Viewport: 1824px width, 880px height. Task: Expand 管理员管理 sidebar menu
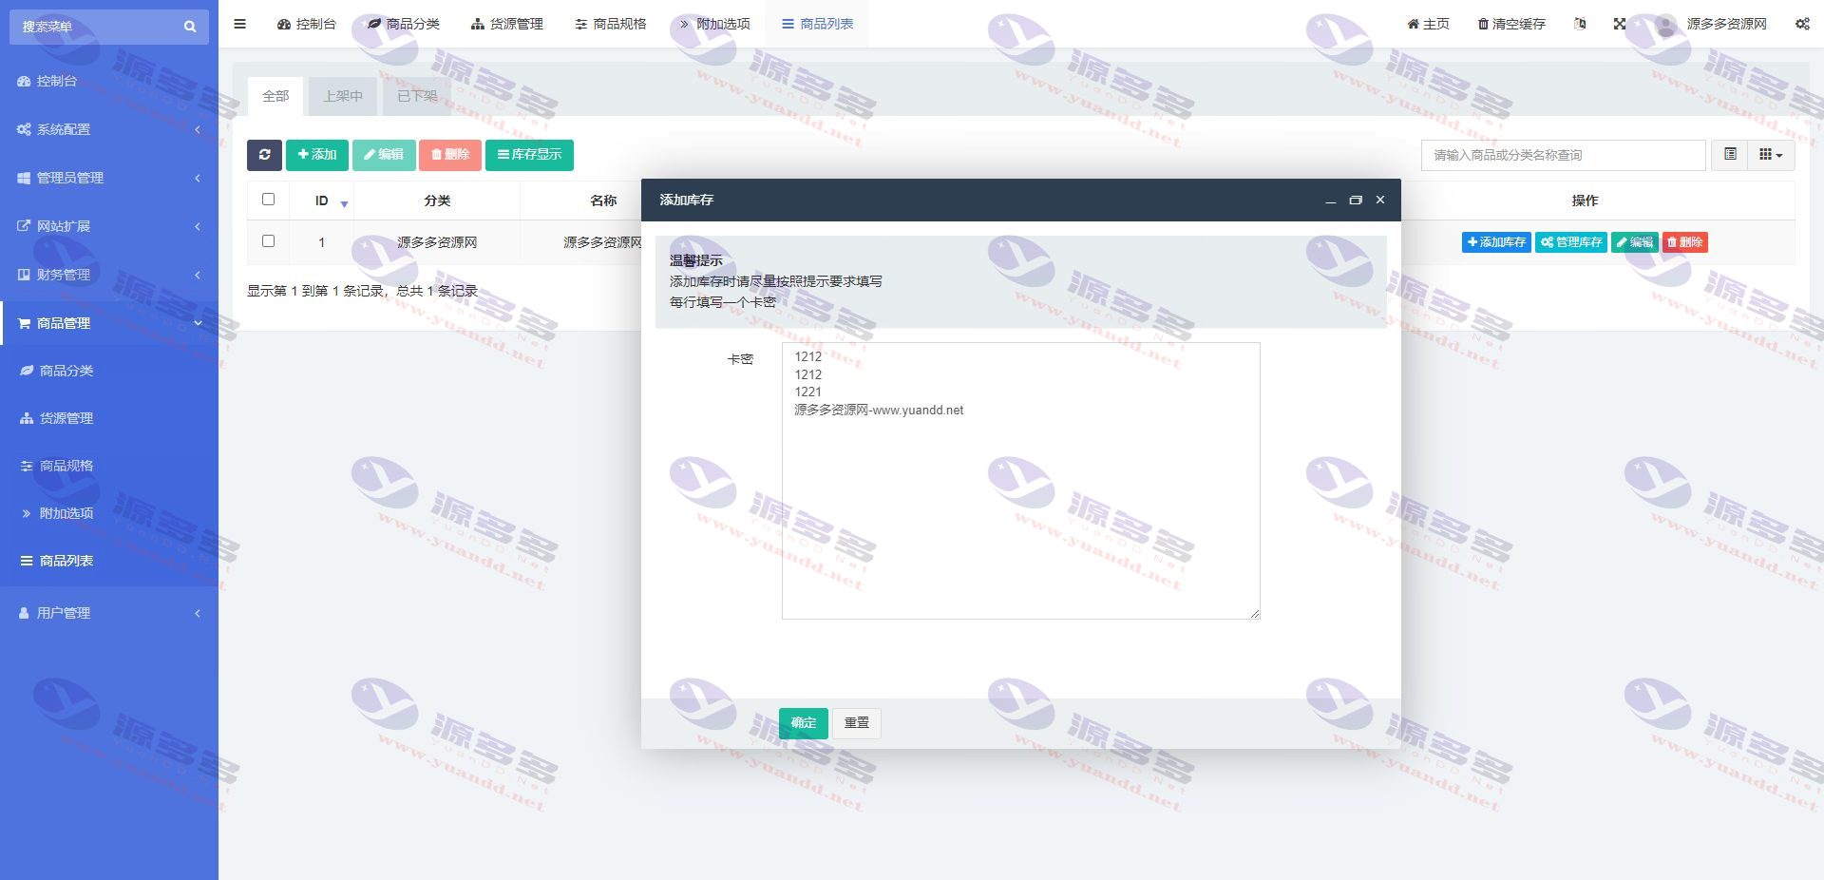coord(109,178)
